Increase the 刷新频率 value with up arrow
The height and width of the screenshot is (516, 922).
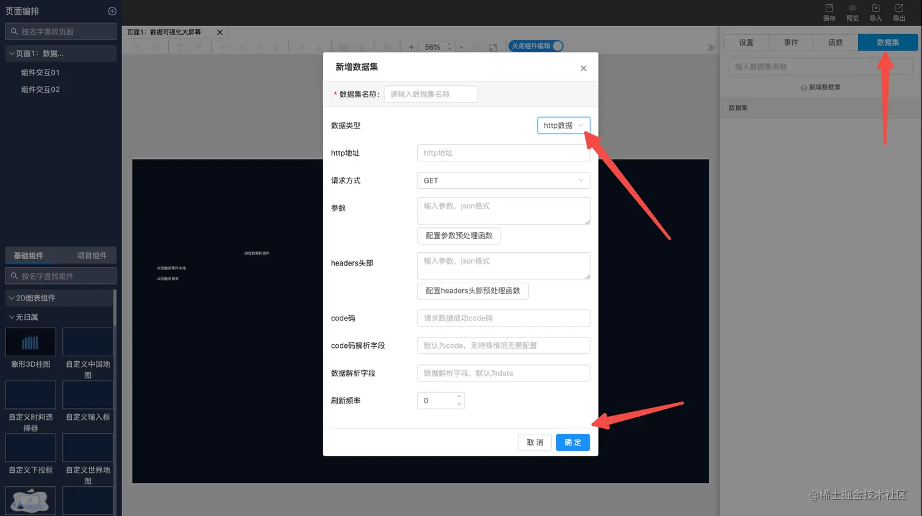(x=459, y=397)
